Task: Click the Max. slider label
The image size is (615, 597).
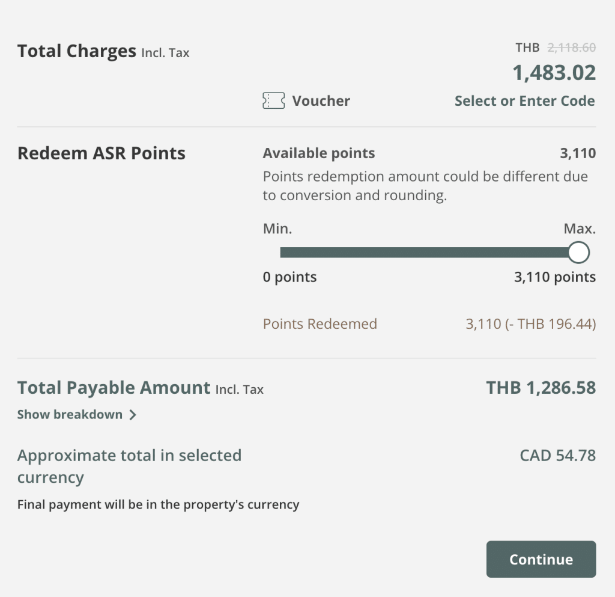Action: (x=579, y=229)
